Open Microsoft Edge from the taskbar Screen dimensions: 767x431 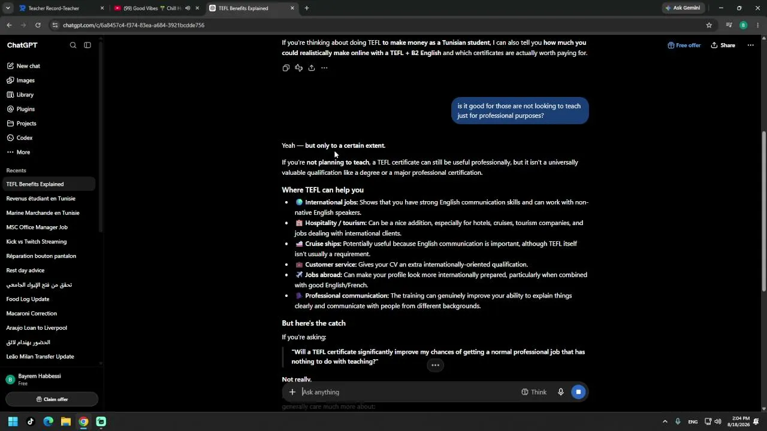49,421
